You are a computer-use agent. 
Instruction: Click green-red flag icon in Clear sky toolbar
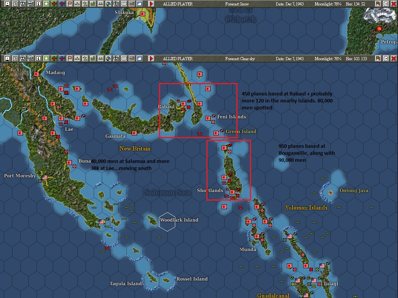coord(378,59)
